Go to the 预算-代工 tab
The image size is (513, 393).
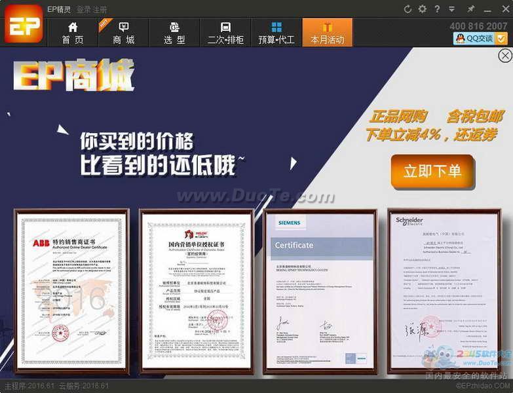pos(276,33)
